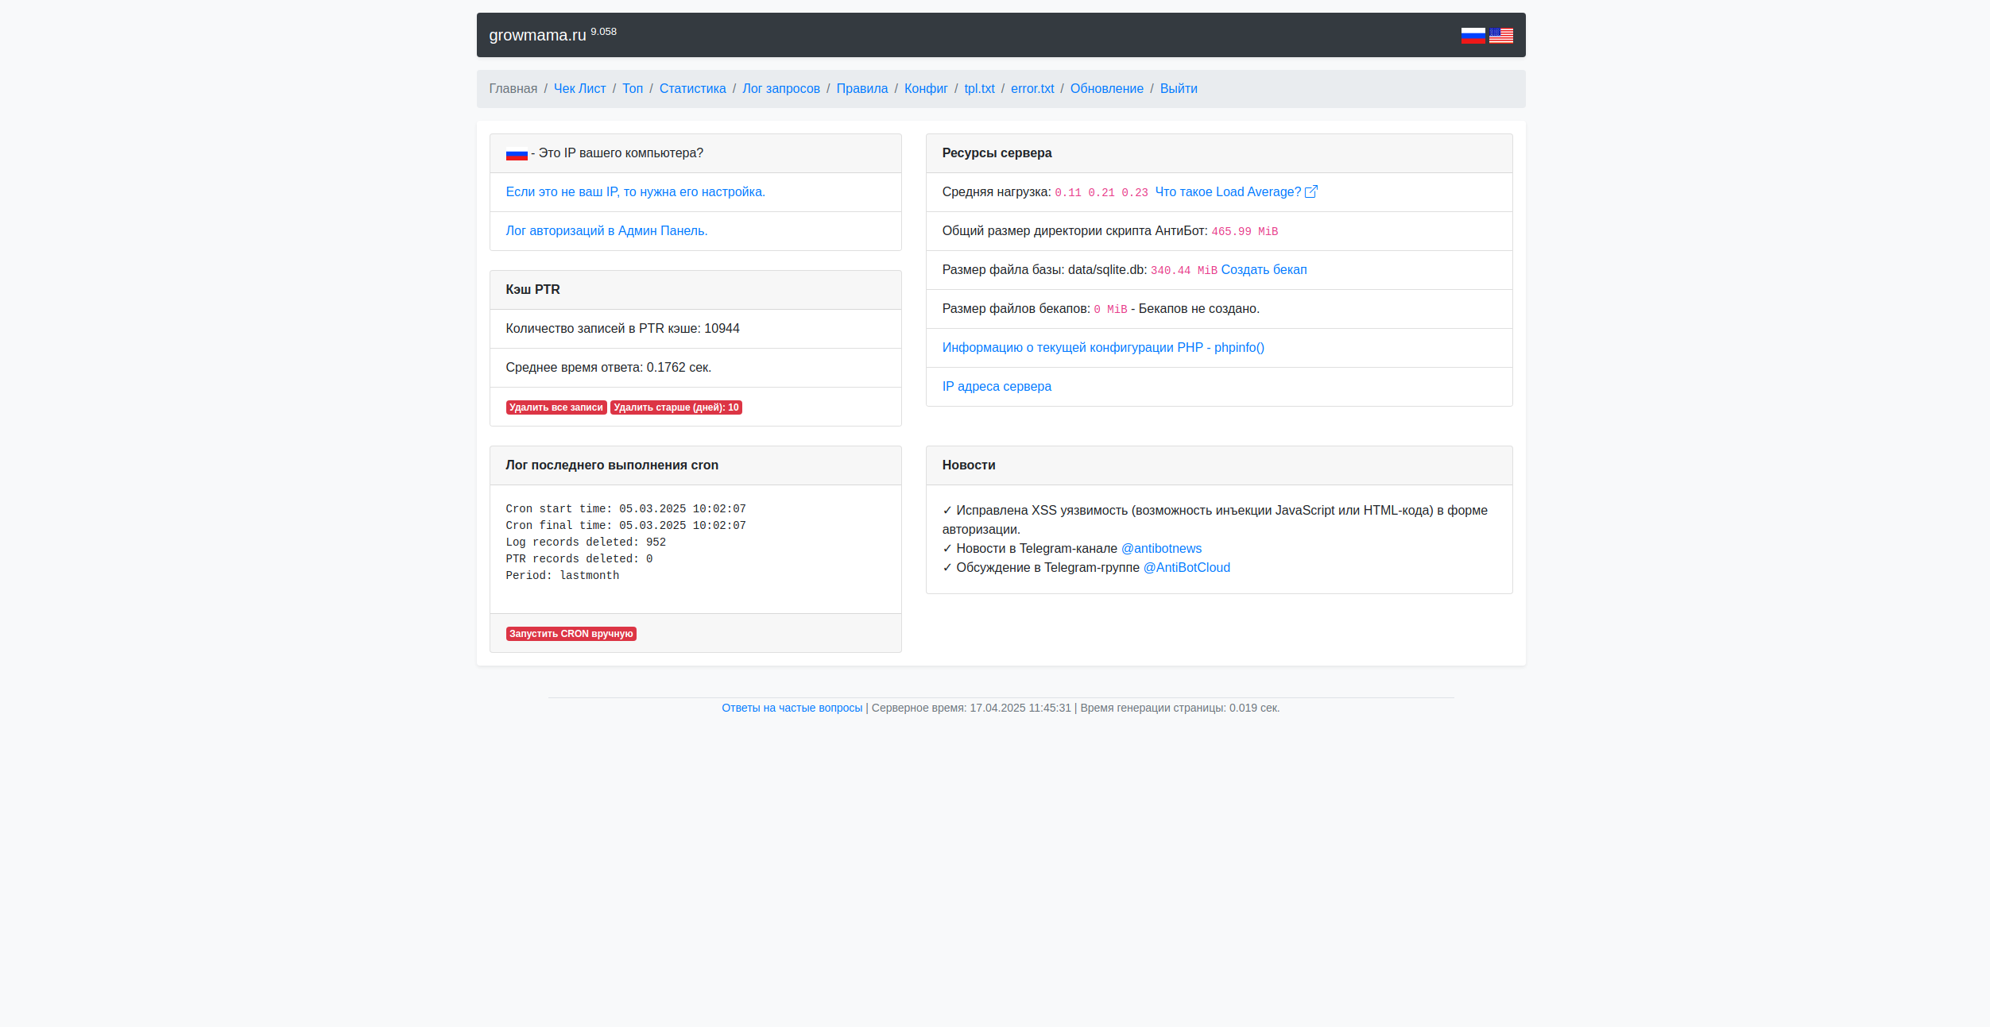Click growmama.ru site title in header
1990x1027 pixels.
537,36
